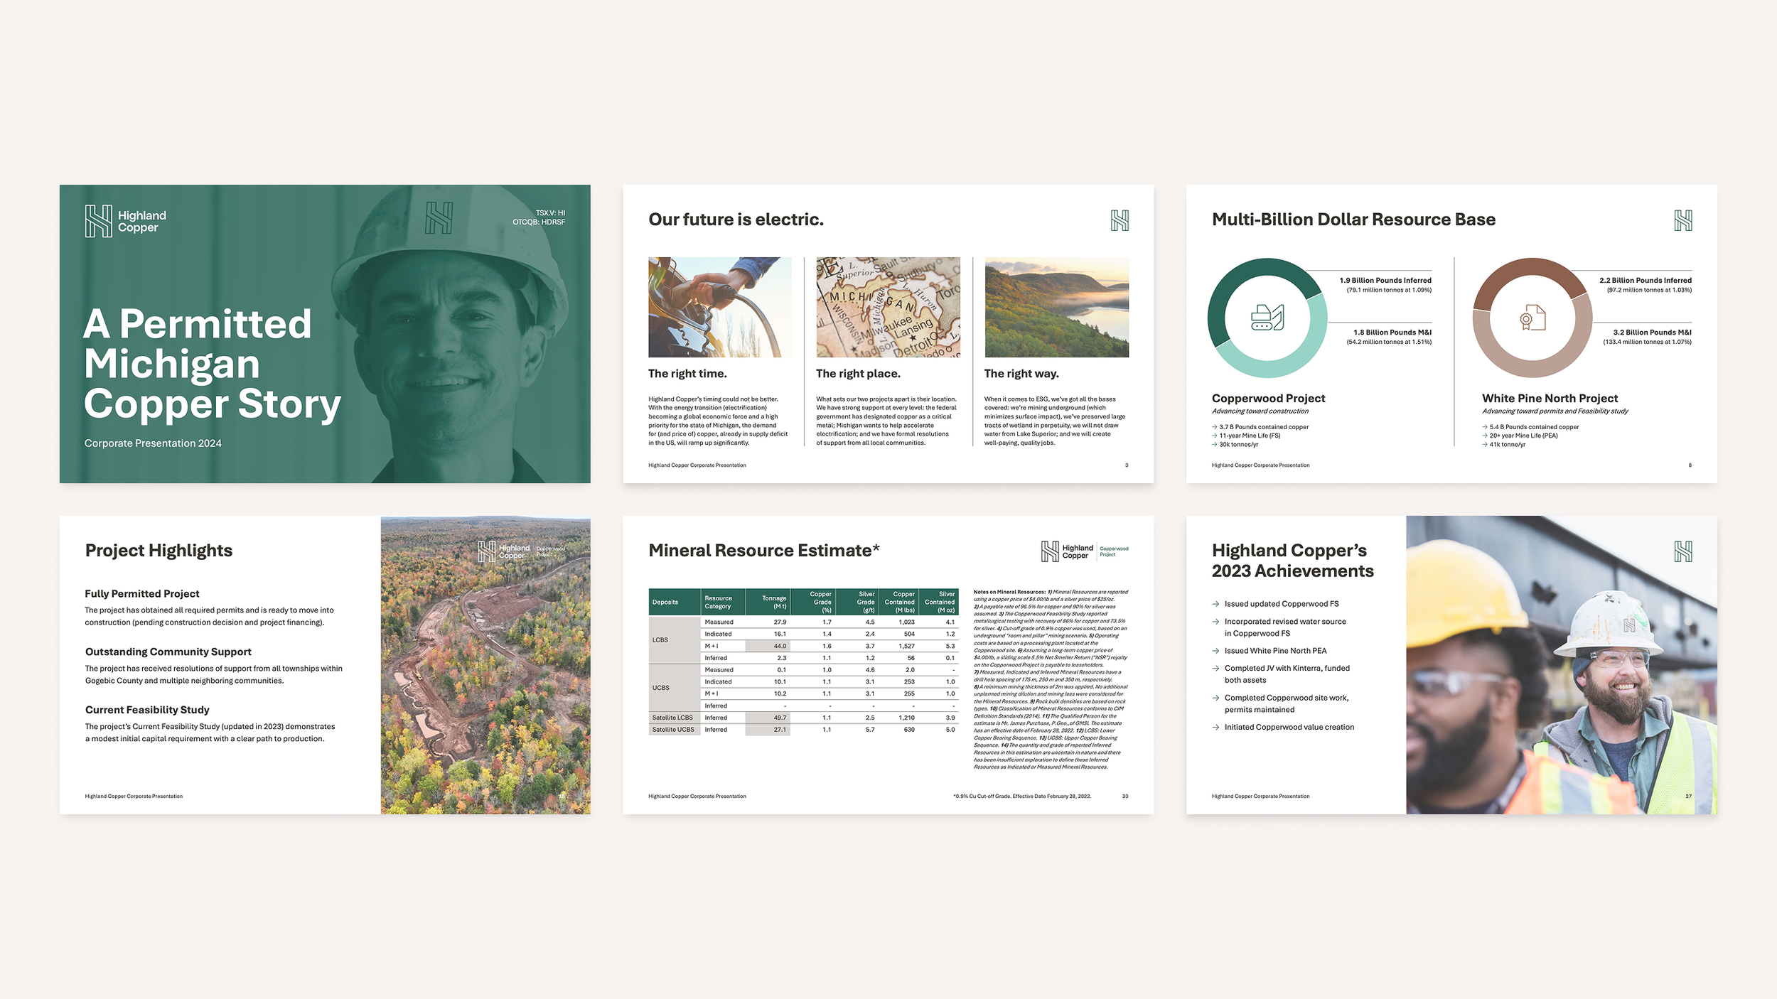Click the arrow bullet beside 'Incorporated revised water source'
Viewport: 1777px width, 999px height.
1215,622
